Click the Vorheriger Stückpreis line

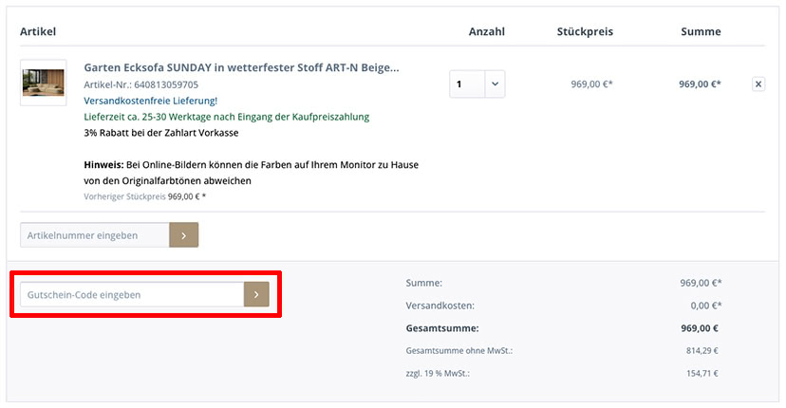(x=145, y=196)
